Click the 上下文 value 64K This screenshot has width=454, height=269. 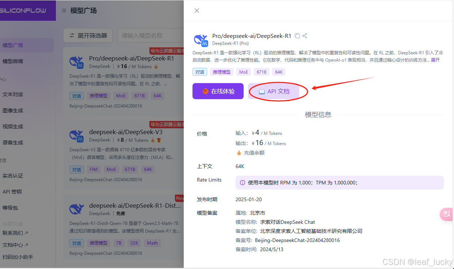click(x=240, y=166)
